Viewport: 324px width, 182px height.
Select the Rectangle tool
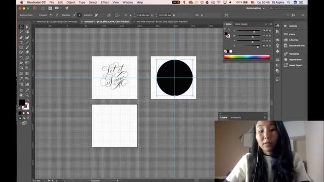click(21, 48)
